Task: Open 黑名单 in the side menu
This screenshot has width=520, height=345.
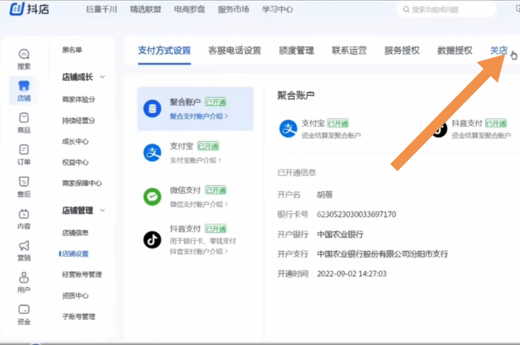Action: pyautogui.click(x=72, y=50)
